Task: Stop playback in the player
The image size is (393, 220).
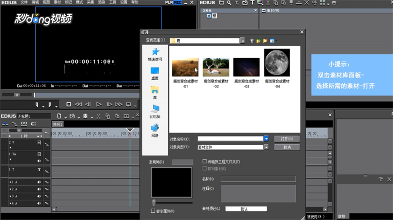Action: (69, 104)
